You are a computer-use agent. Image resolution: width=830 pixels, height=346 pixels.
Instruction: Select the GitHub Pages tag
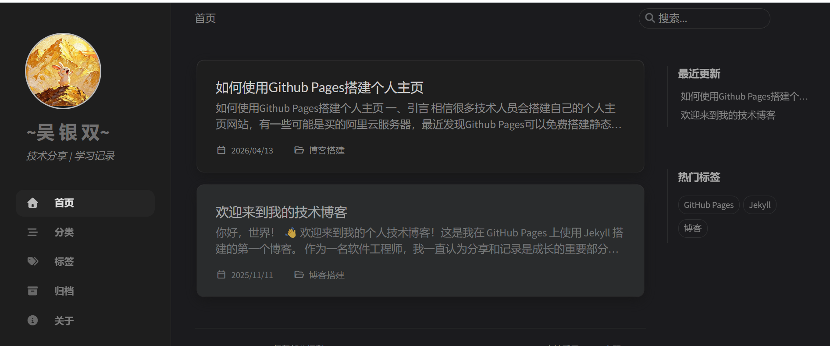click(x=709, y=205)
